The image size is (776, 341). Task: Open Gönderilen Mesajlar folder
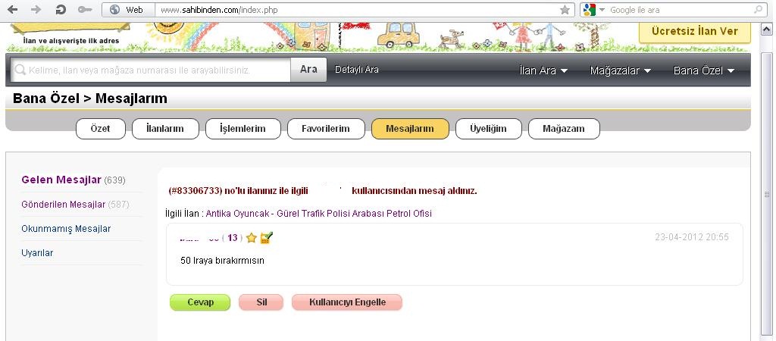coord(75,205)
